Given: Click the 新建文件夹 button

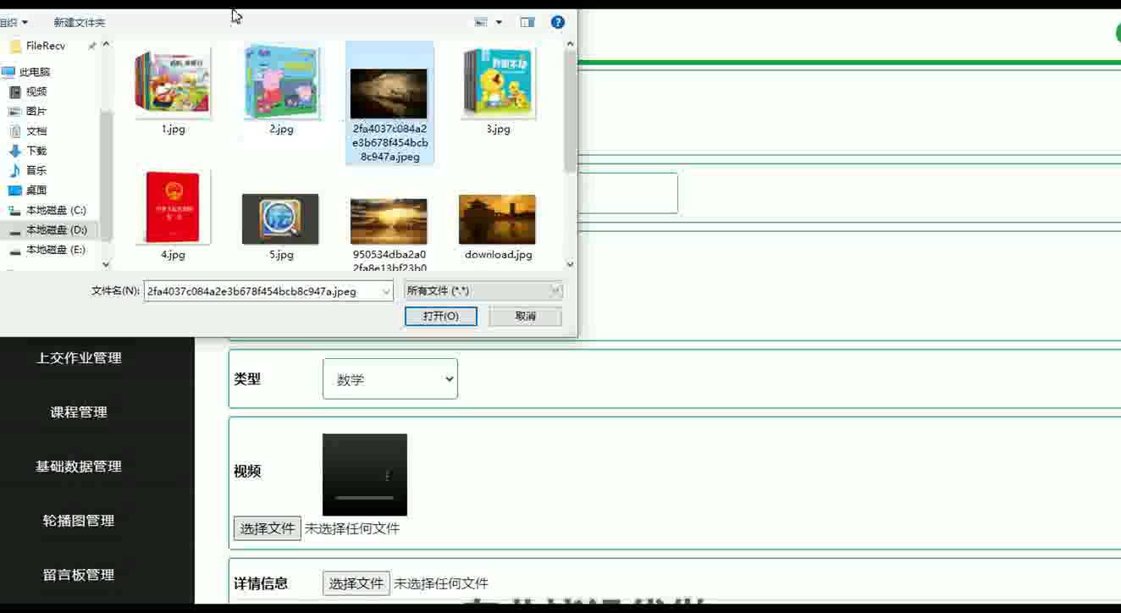Looking at the screenshot, I should click(80, 23).
